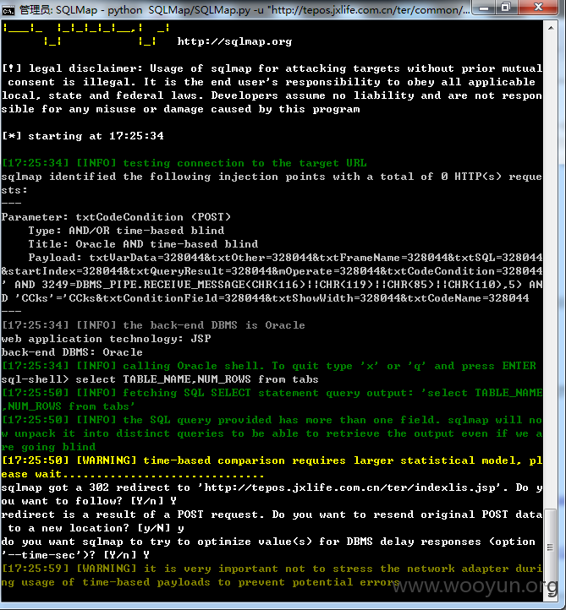The width and height of the screenshot is (566, 610).
Task: Click 'fetching SQL SELECT statement query output' line
Action: click(x=272, y=393)
